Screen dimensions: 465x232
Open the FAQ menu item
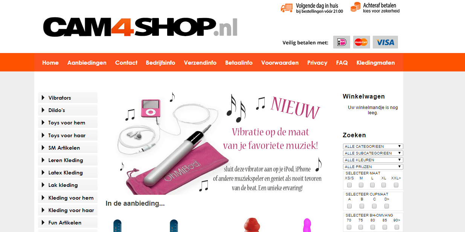(342, 63)
